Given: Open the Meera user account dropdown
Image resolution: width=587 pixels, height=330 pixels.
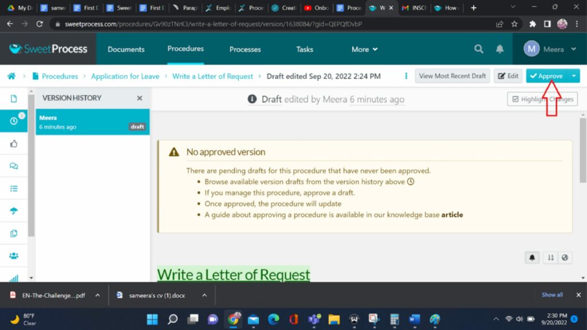Looking at the screenshot, I should [x=550, y=49].
